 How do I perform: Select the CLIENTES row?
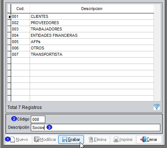tap(82, 16)
